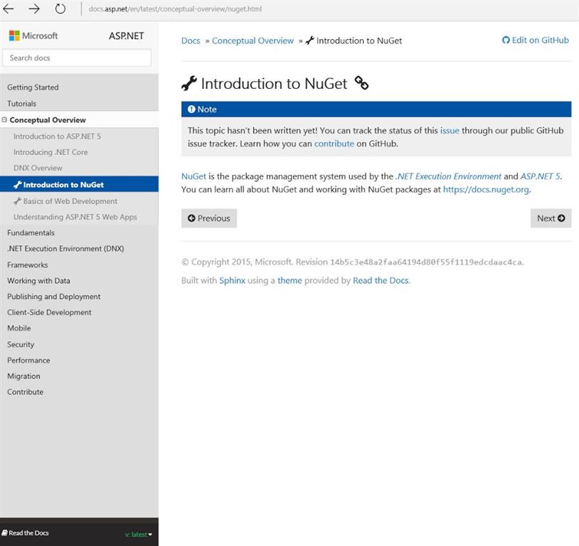The height and width of the screenshot is (546, 579).
Task: Open Tutorials in the sidebar
Action: 22,104
